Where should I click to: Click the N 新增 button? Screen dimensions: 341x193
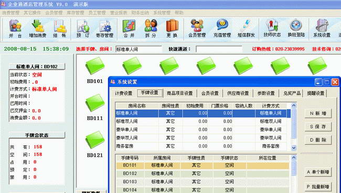pos(318,113)
